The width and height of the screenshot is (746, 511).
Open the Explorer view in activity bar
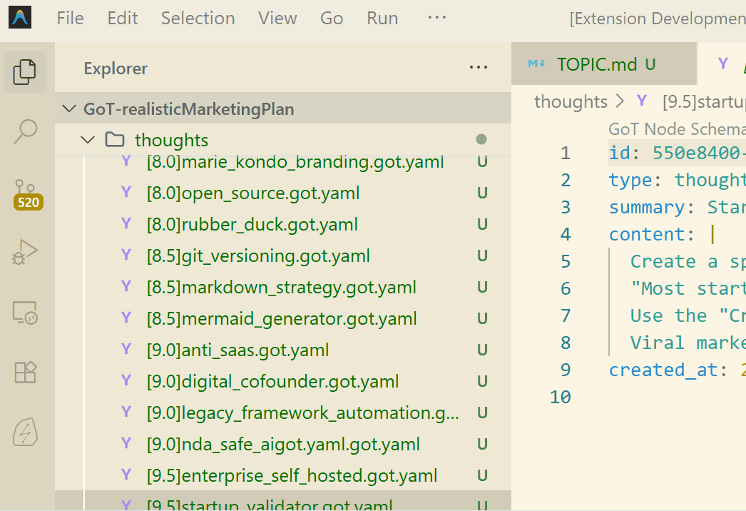(x=26, y=71)
